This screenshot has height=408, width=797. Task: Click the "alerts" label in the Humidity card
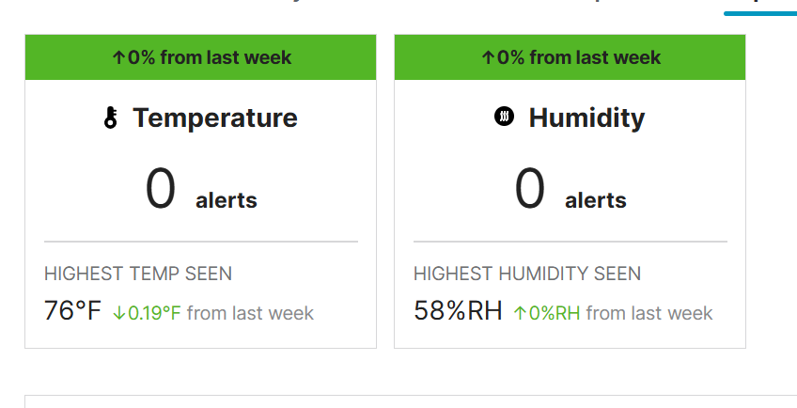pos(595,200)
